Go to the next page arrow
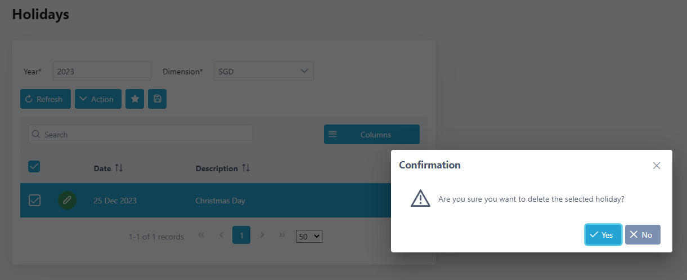687x280 pixels. point(262,235)
